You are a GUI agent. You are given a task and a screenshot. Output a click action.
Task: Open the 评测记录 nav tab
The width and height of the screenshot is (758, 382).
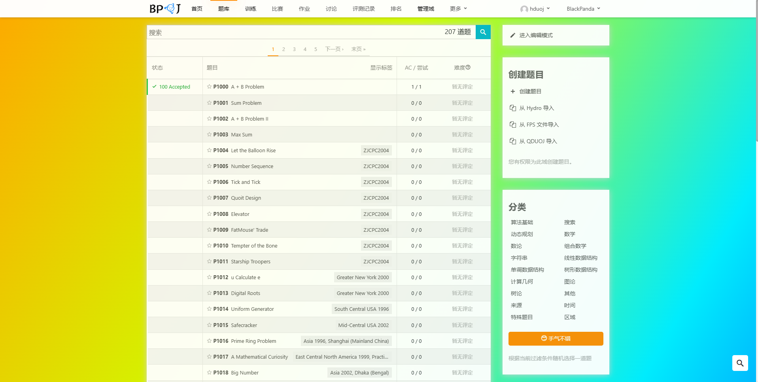(364, 9)
